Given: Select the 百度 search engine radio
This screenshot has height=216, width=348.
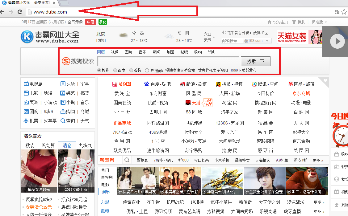Looking at the screenshot, I should pyautogui.click(x=115, y=71).
